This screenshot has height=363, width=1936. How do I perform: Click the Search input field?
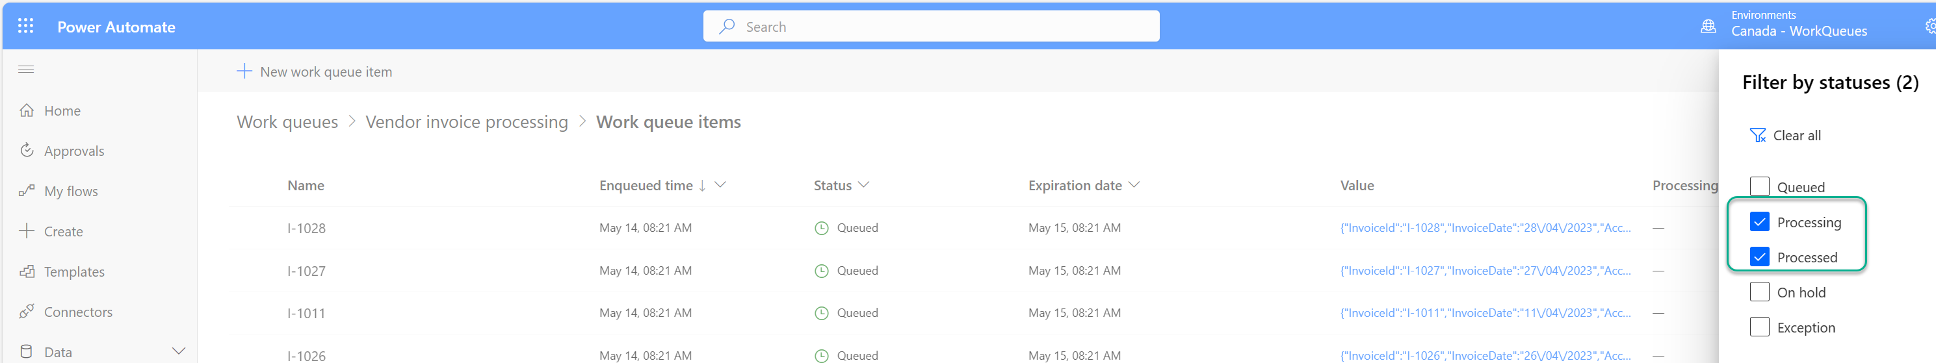pos(930,27)
